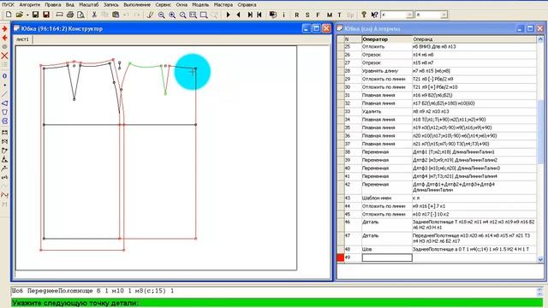This screenshot has width=548, height=308.
Task: Open a file using the folder icon
Action: coord(19,15)
